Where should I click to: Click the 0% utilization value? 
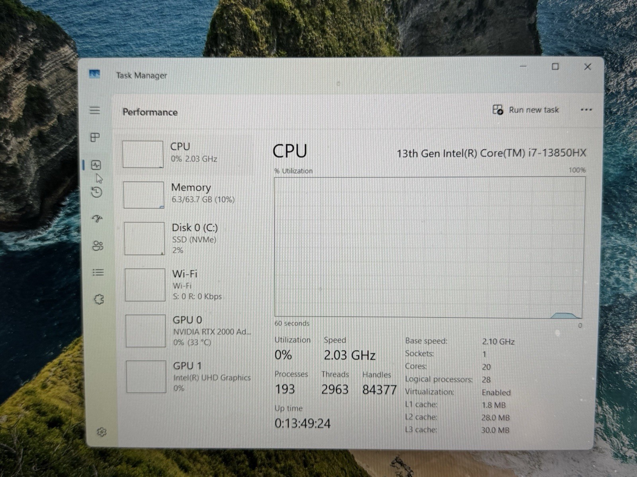283,355
